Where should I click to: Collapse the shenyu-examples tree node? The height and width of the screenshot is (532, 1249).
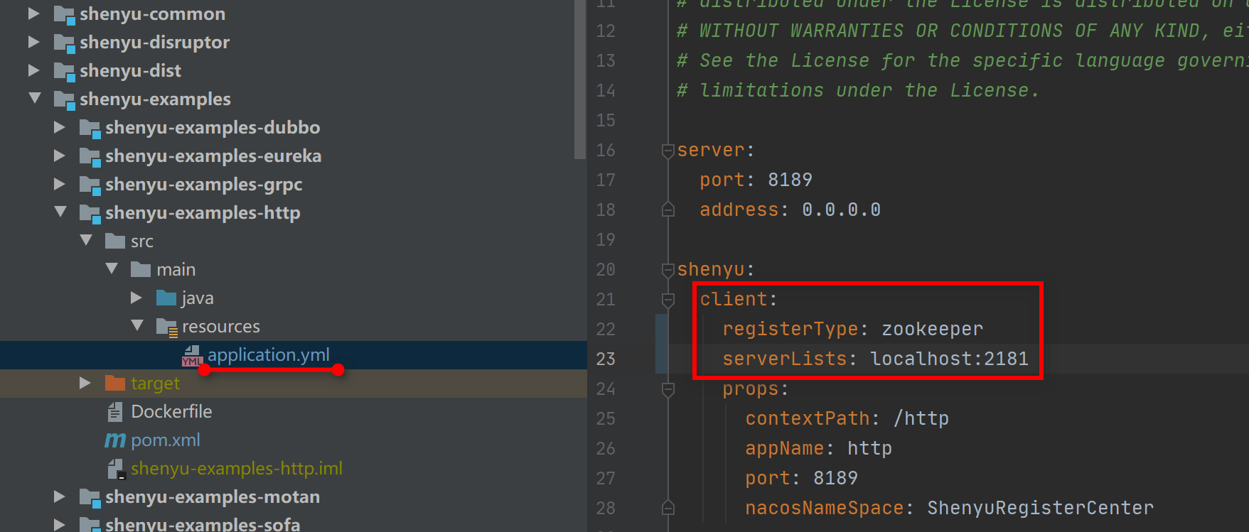point(34,99)
